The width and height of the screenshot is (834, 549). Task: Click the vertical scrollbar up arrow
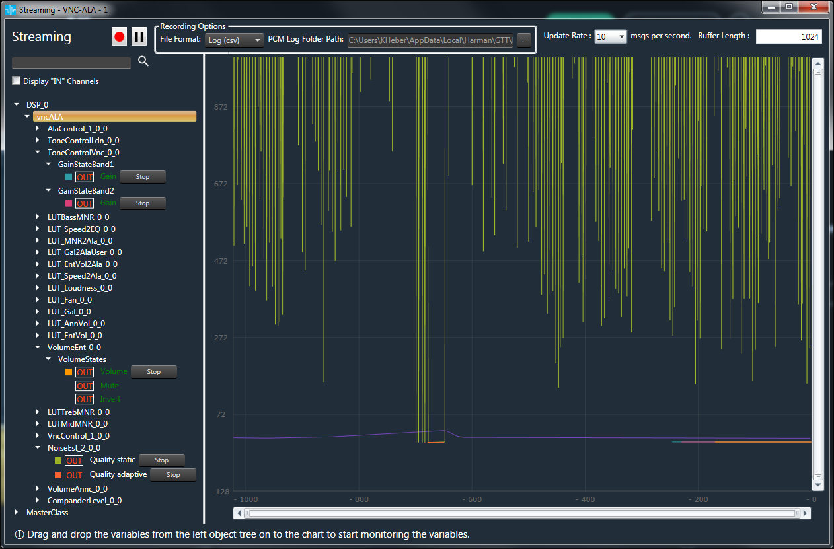pos(817,64)
